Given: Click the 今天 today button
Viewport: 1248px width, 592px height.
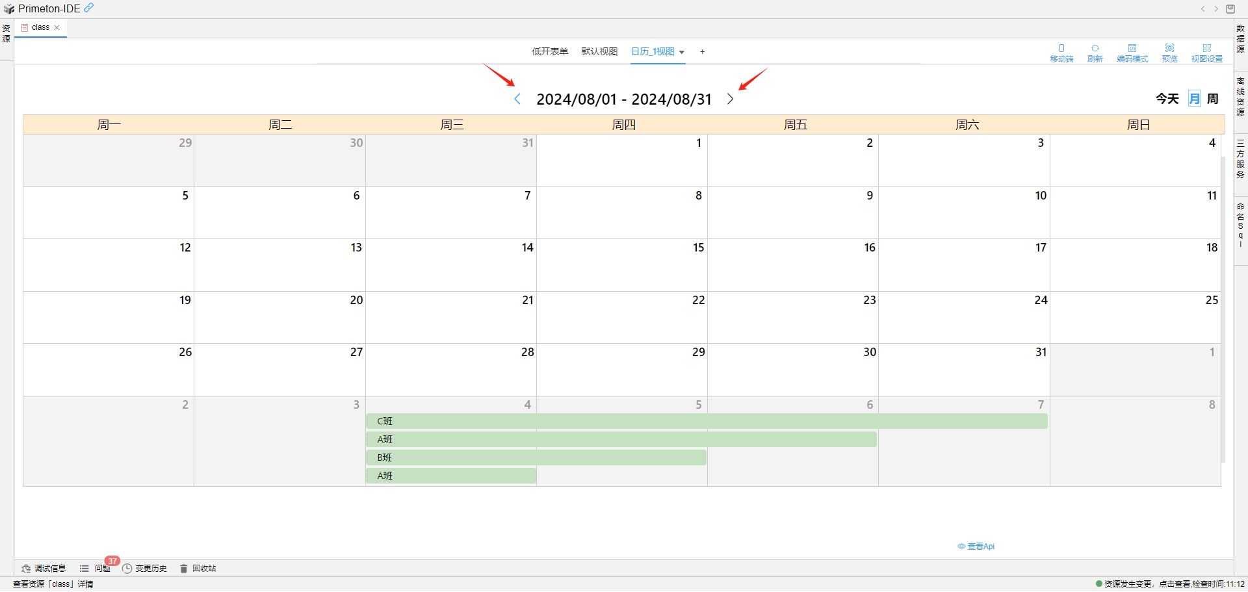Looking at the screenshot, I should (x=1167, y=98).
